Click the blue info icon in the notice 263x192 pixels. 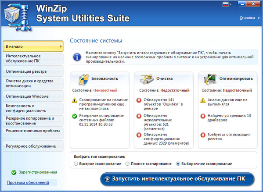click(x=77, y=57)
